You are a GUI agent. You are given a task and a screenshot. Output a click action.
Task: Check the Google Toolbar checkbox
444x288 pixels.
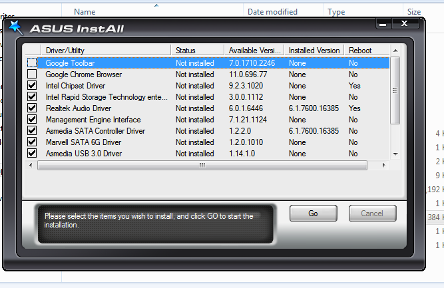[32, 63]
